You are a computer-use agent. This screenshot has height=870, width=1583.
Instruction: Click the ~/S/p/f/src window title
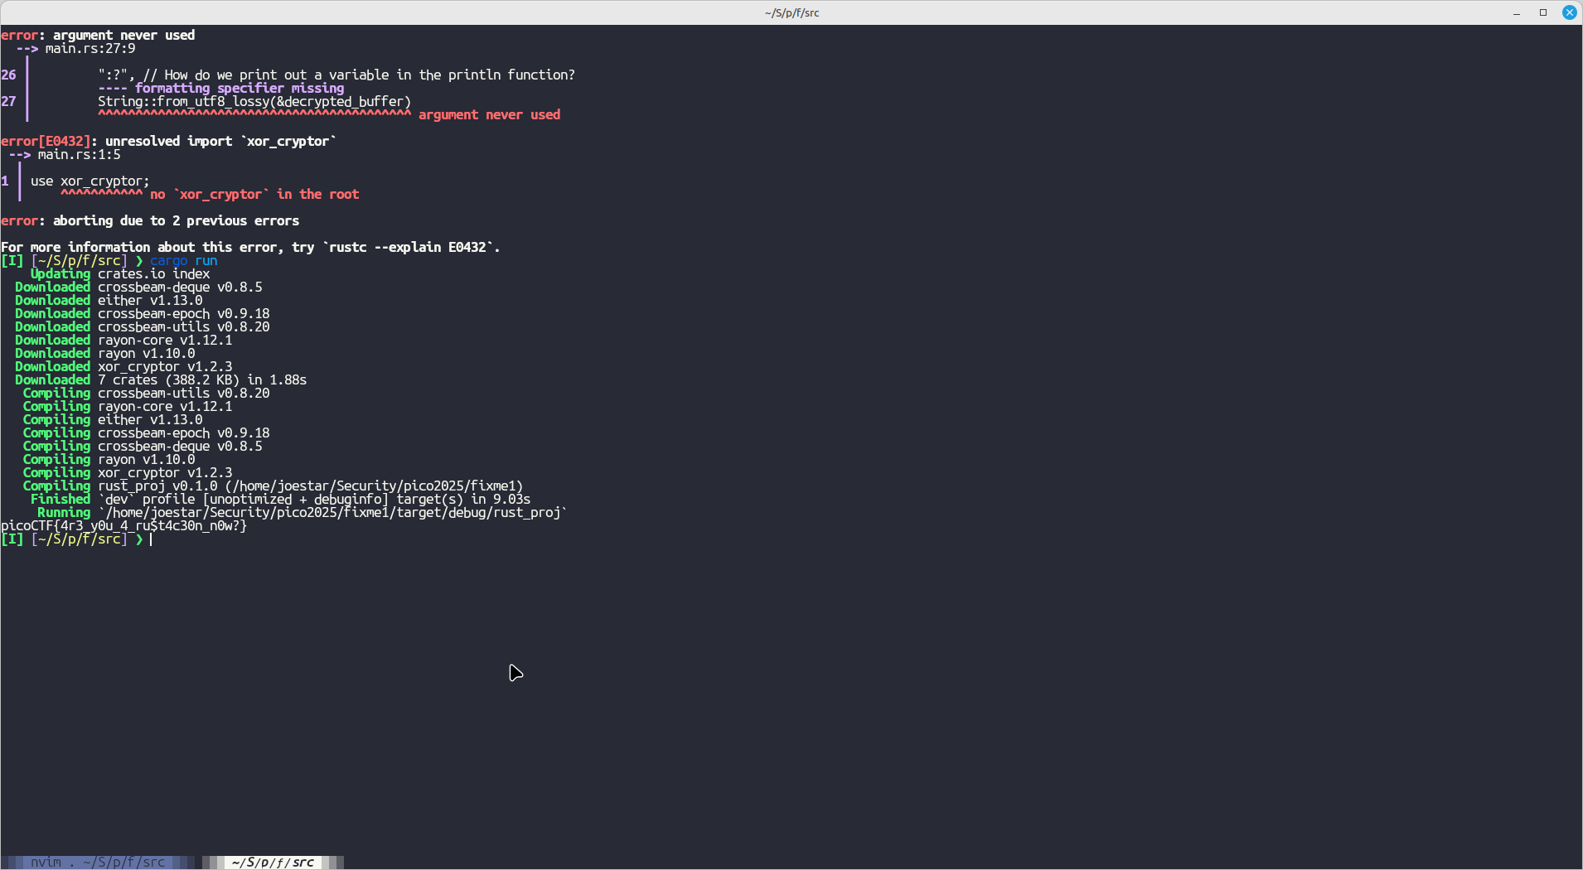pyautogui.click(x=791, y=12)
